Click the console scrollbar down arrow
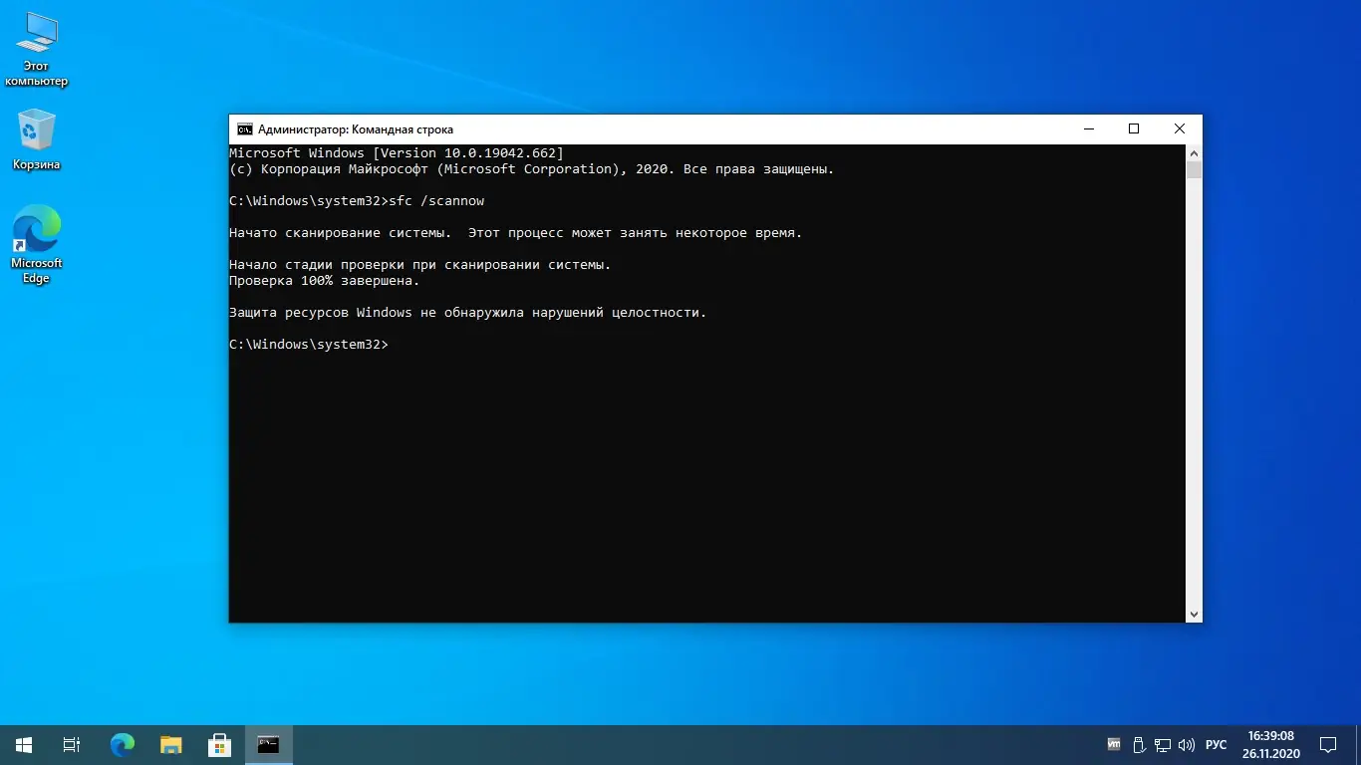Screen dimensions: 1361x765 [x=1194, y=615]
